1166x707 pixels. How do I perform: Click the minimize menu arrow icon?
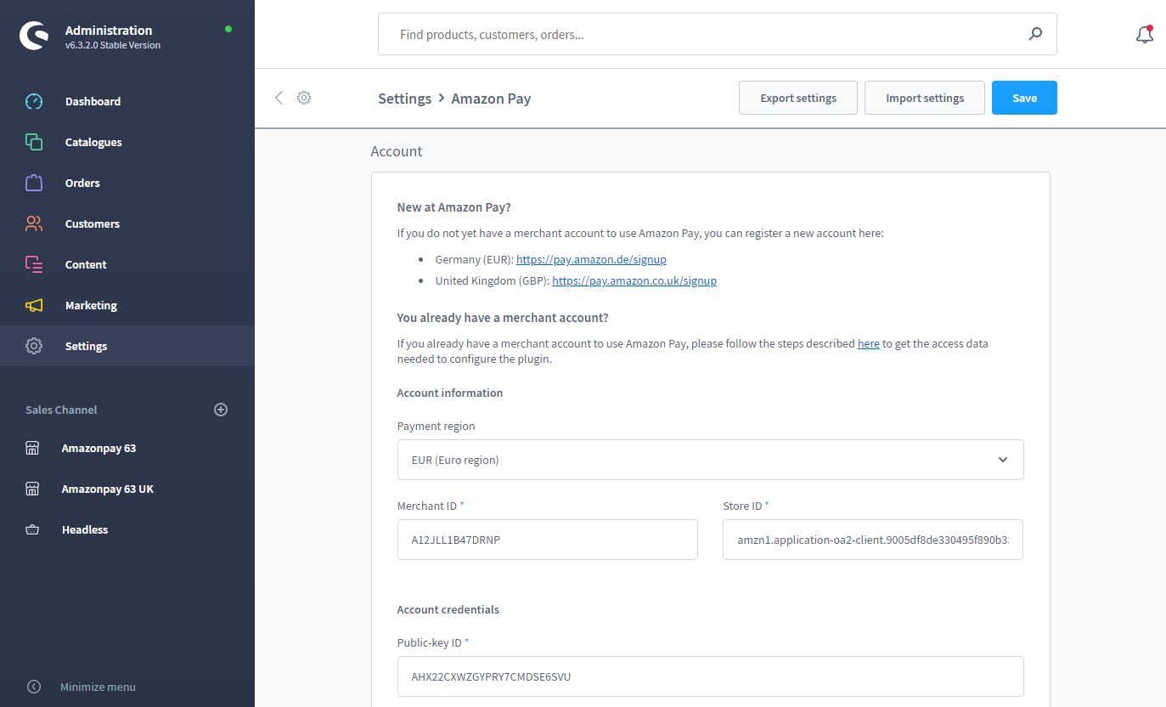pos(34,687)
